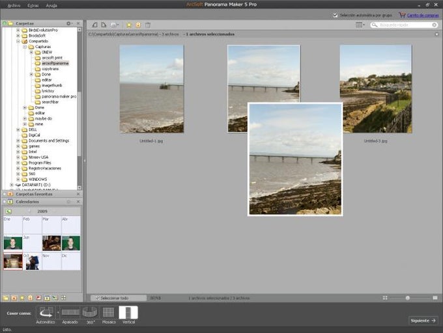Screen dimensions: 443x333
Task: Choose the Automático stitch mode icon
Action: pos(46,312)
